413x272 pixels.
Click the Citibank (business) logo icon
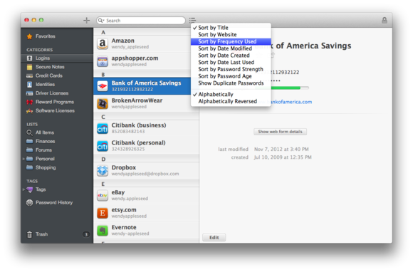point(103,128)
